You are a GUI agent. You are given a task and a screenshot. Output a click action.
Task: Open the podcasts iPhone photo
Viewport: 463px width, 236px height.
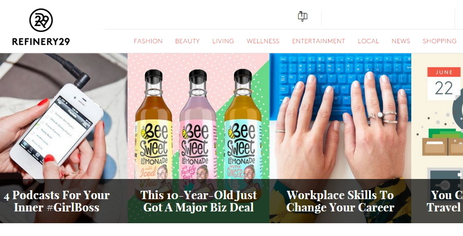pyautogui.click(x=64, y=116)
